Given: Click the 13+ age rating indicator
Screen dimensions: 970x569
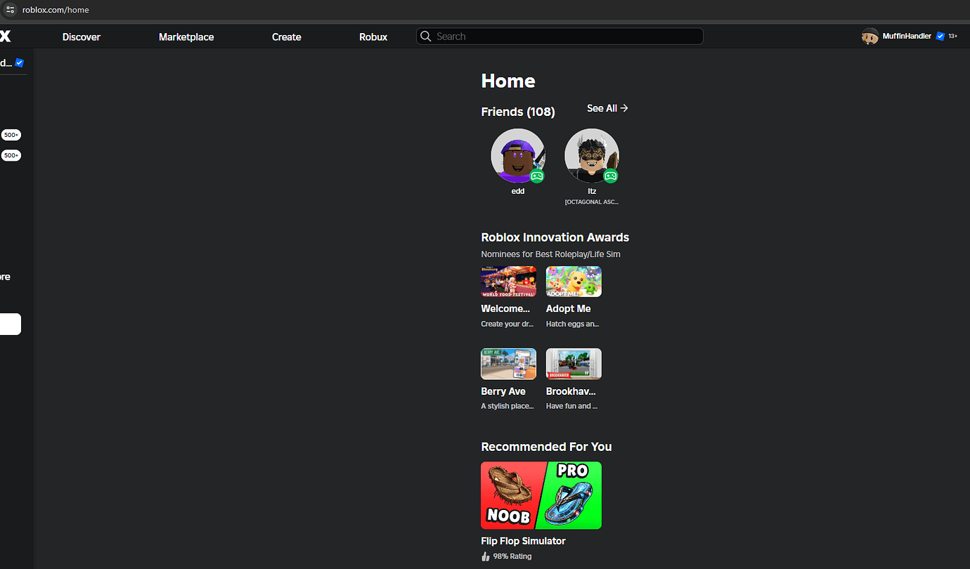Looking at the screenshot, I should (x=953, y=36).
